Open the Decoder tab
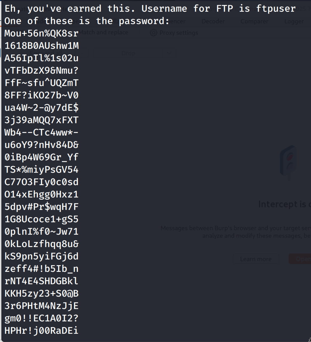 coord(213,21)
